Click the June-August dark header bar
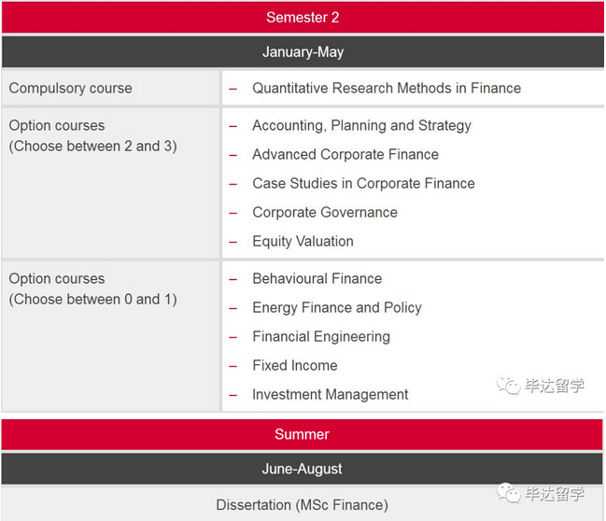606x521 pixels. (x=302, y=469)
